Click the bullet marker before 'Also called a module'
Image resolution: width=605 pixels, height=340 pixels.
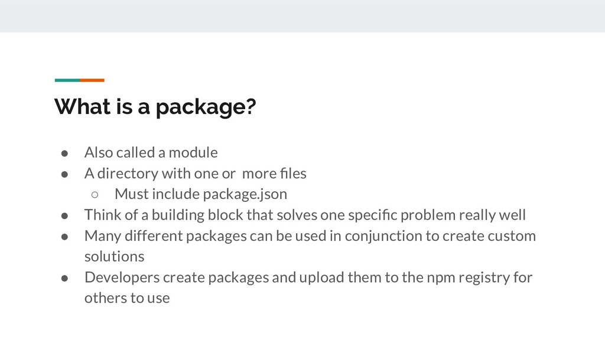point(64,153)
